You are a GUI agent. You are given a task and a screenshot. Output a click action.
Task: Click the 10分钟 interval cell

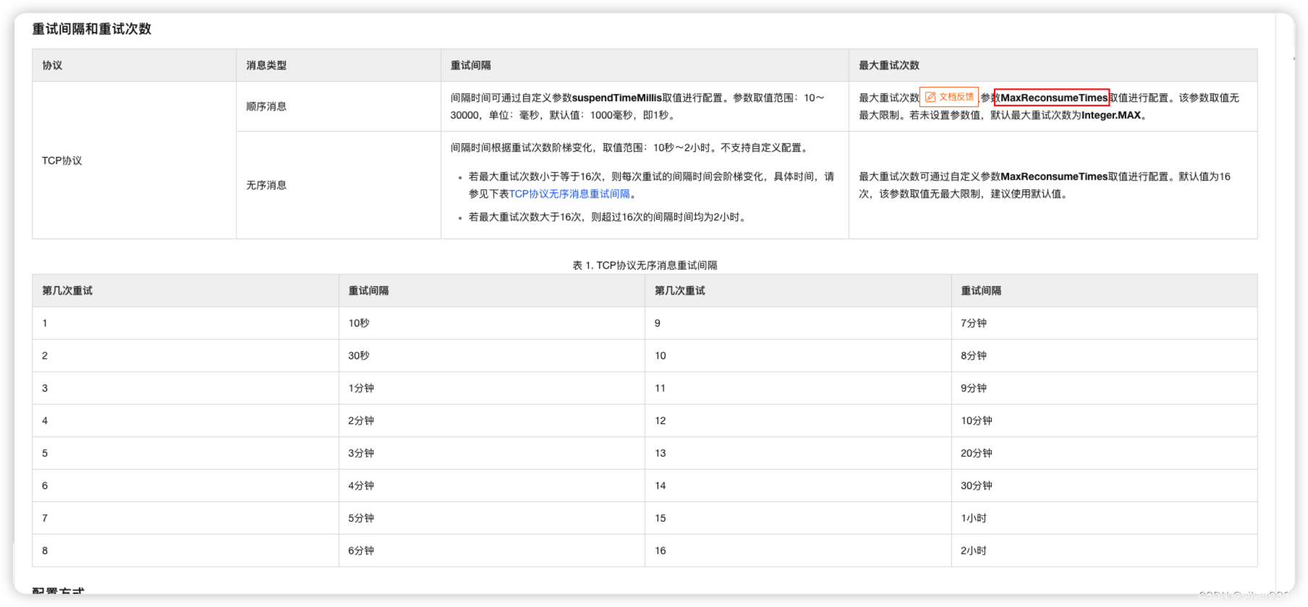(1104, 421)
